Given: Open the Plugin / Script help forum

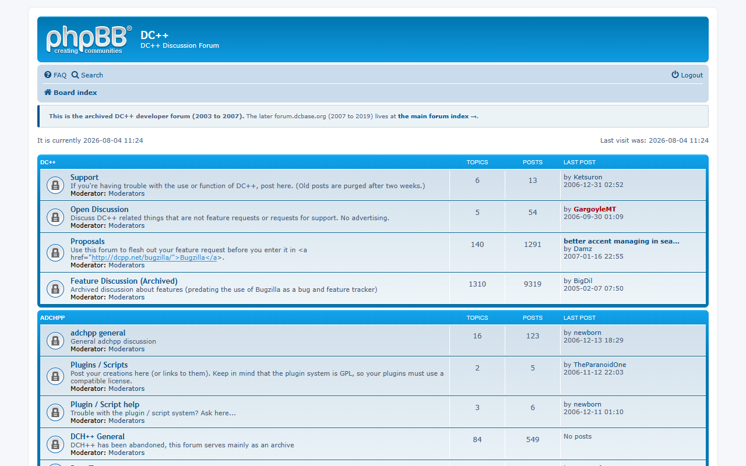Looking at the screenshot, I should (105, 405).
